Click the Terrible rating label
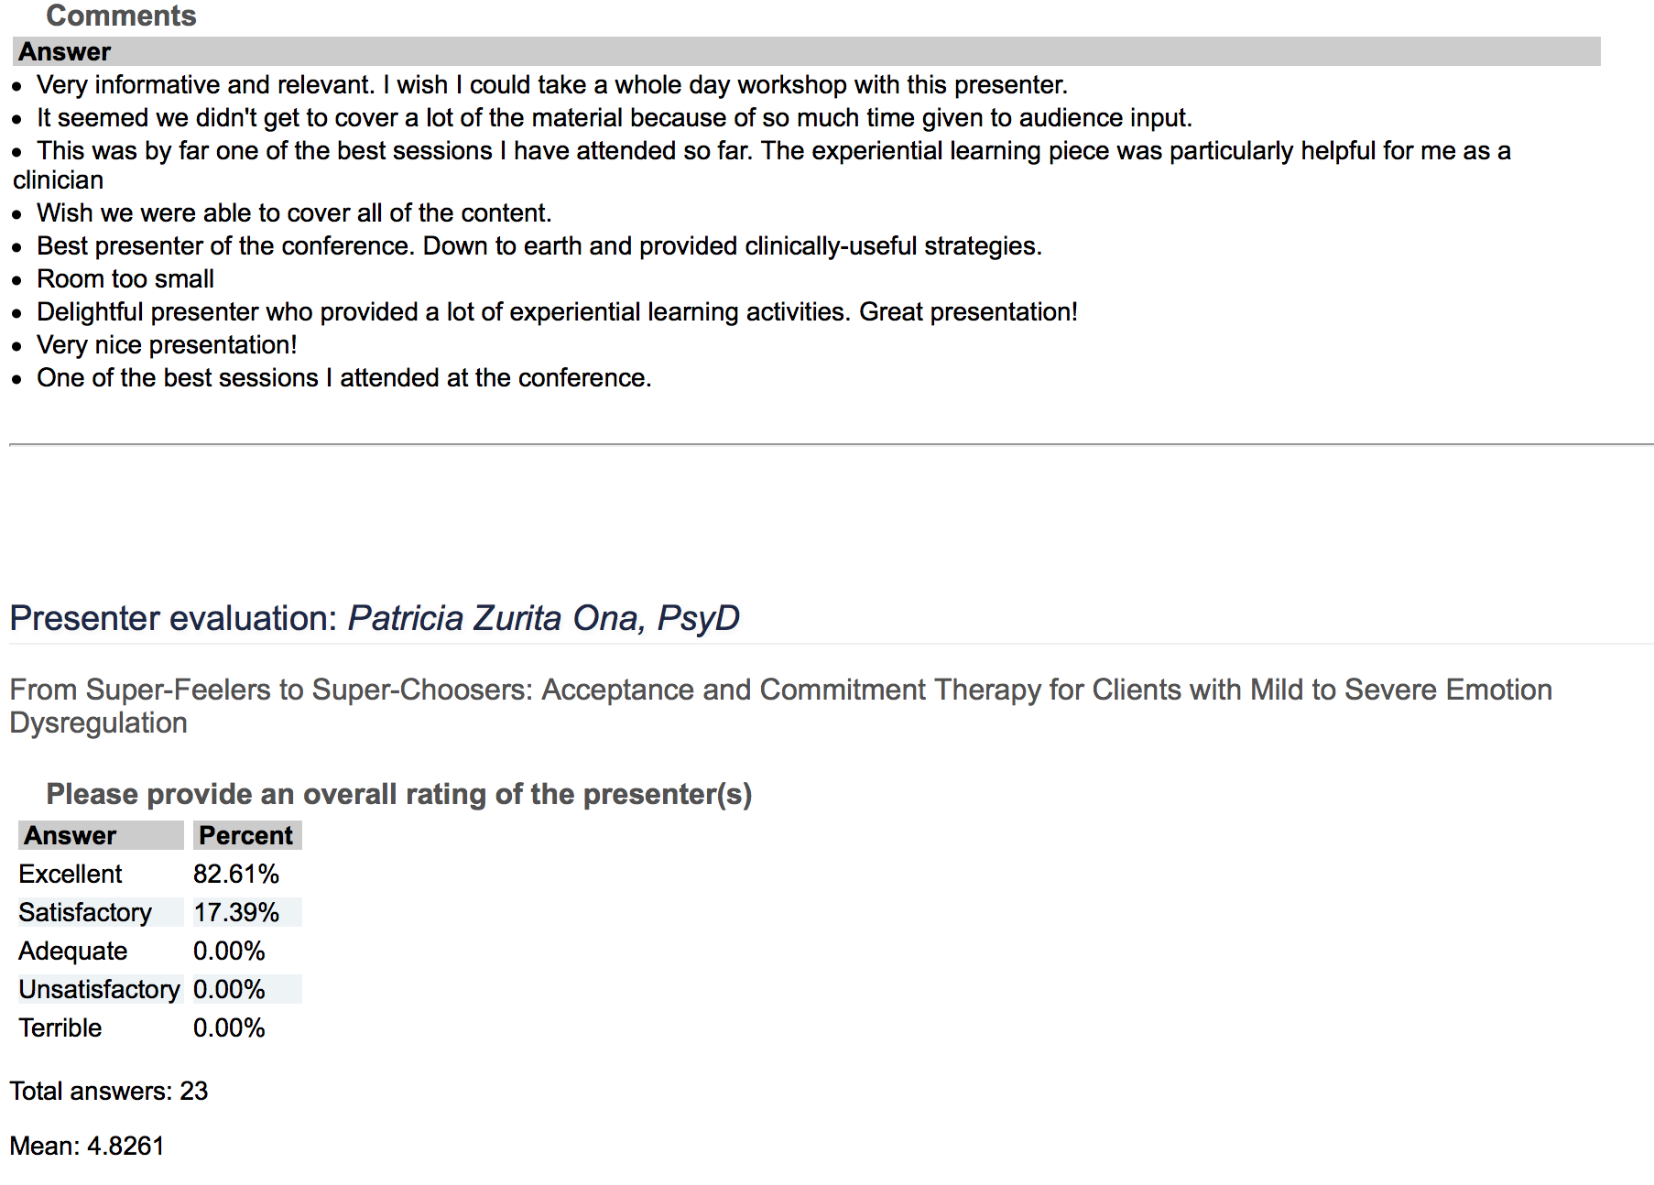This screenshot has width=1654, height=1185. pos(60,1027)
